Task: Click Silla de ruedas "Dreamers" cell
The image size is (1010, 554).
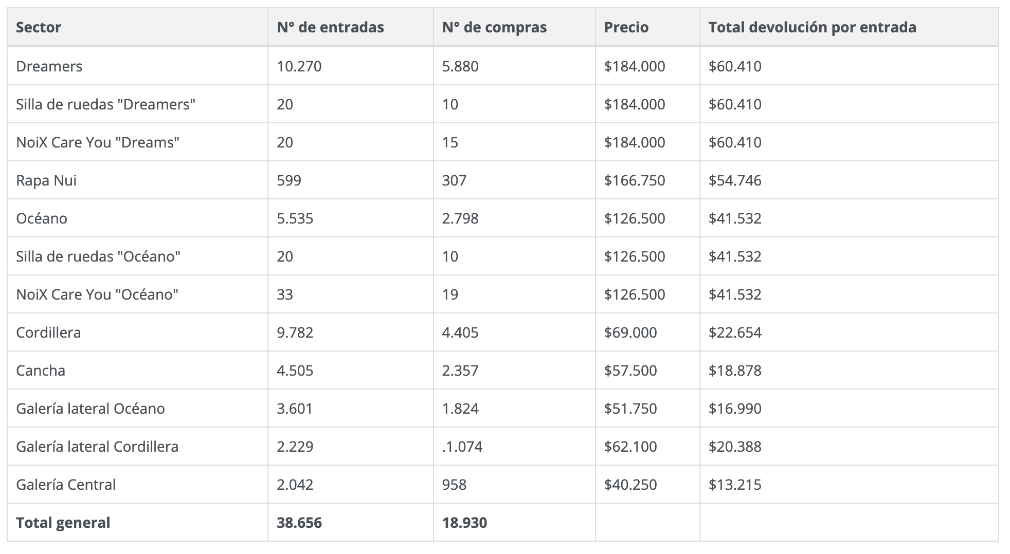Action: tap(105, 104)
